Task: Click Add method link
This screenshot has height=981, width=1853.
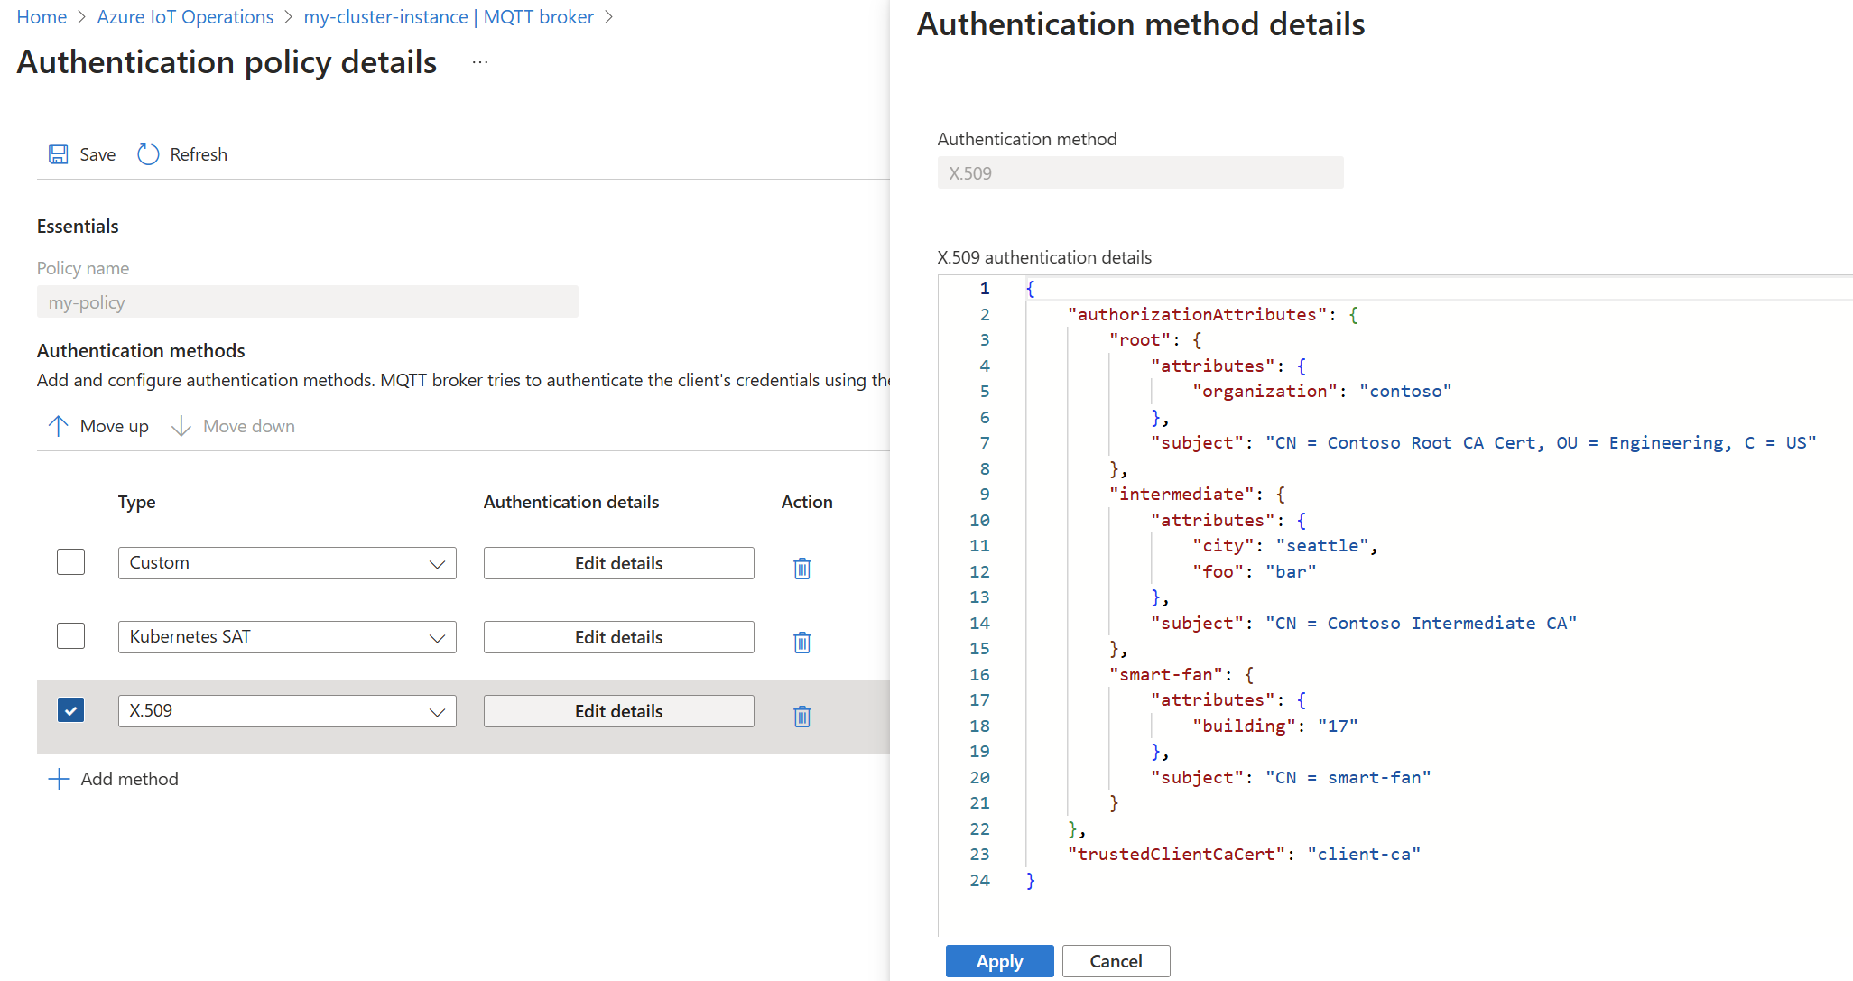Action: (x=129, y=778)
